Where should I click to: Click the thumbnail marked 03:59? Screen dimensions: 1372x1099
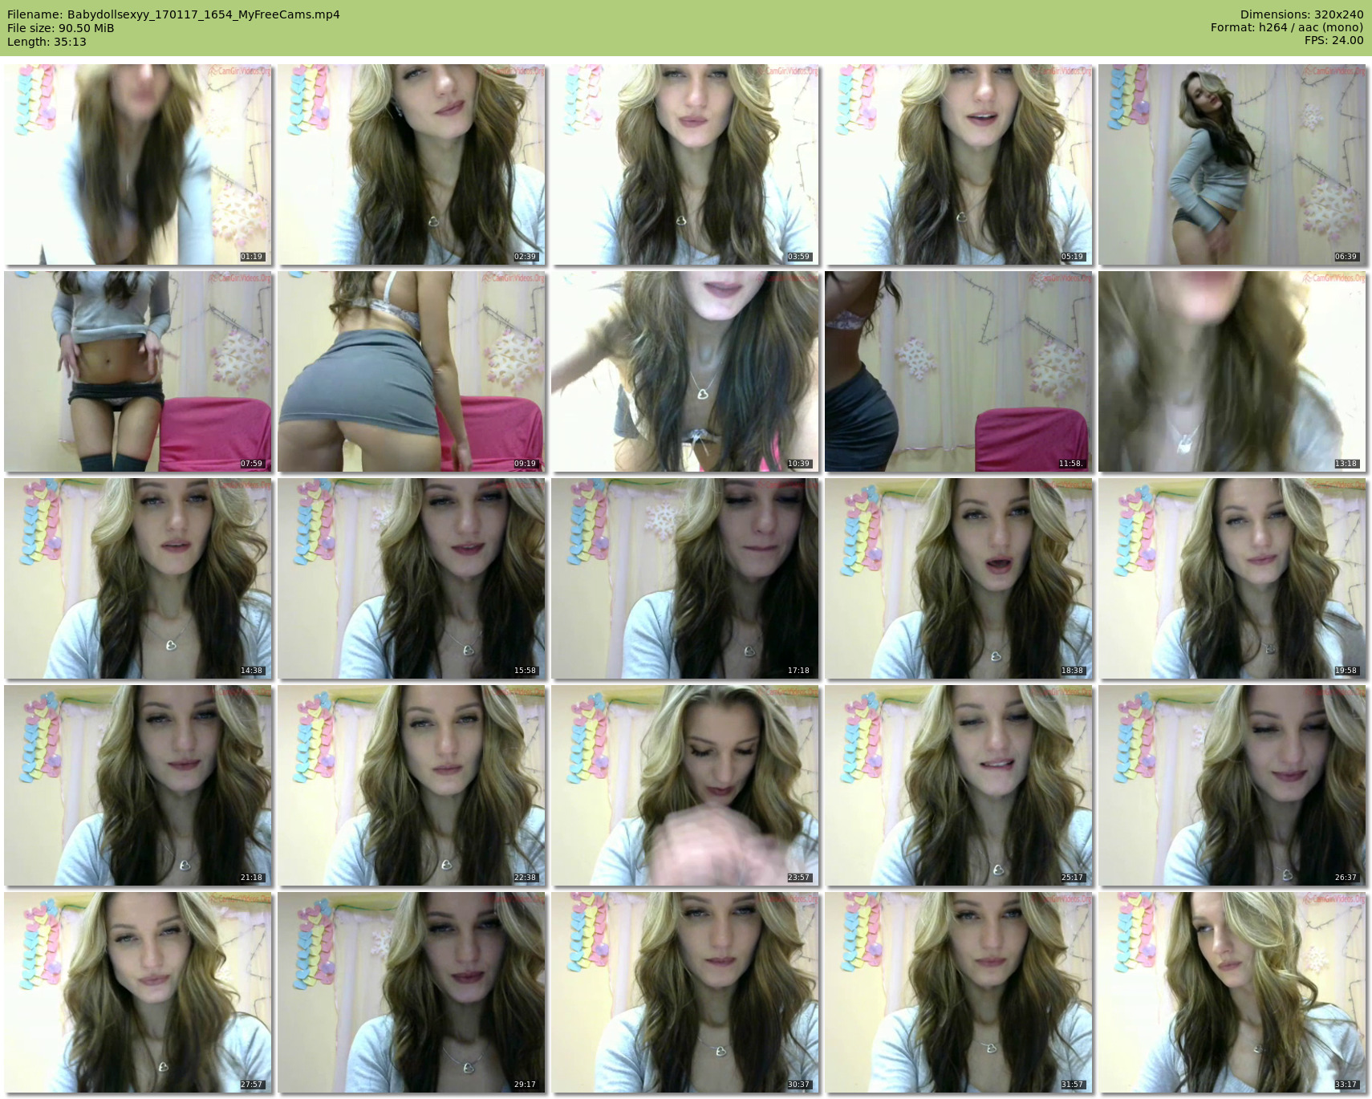685,164
